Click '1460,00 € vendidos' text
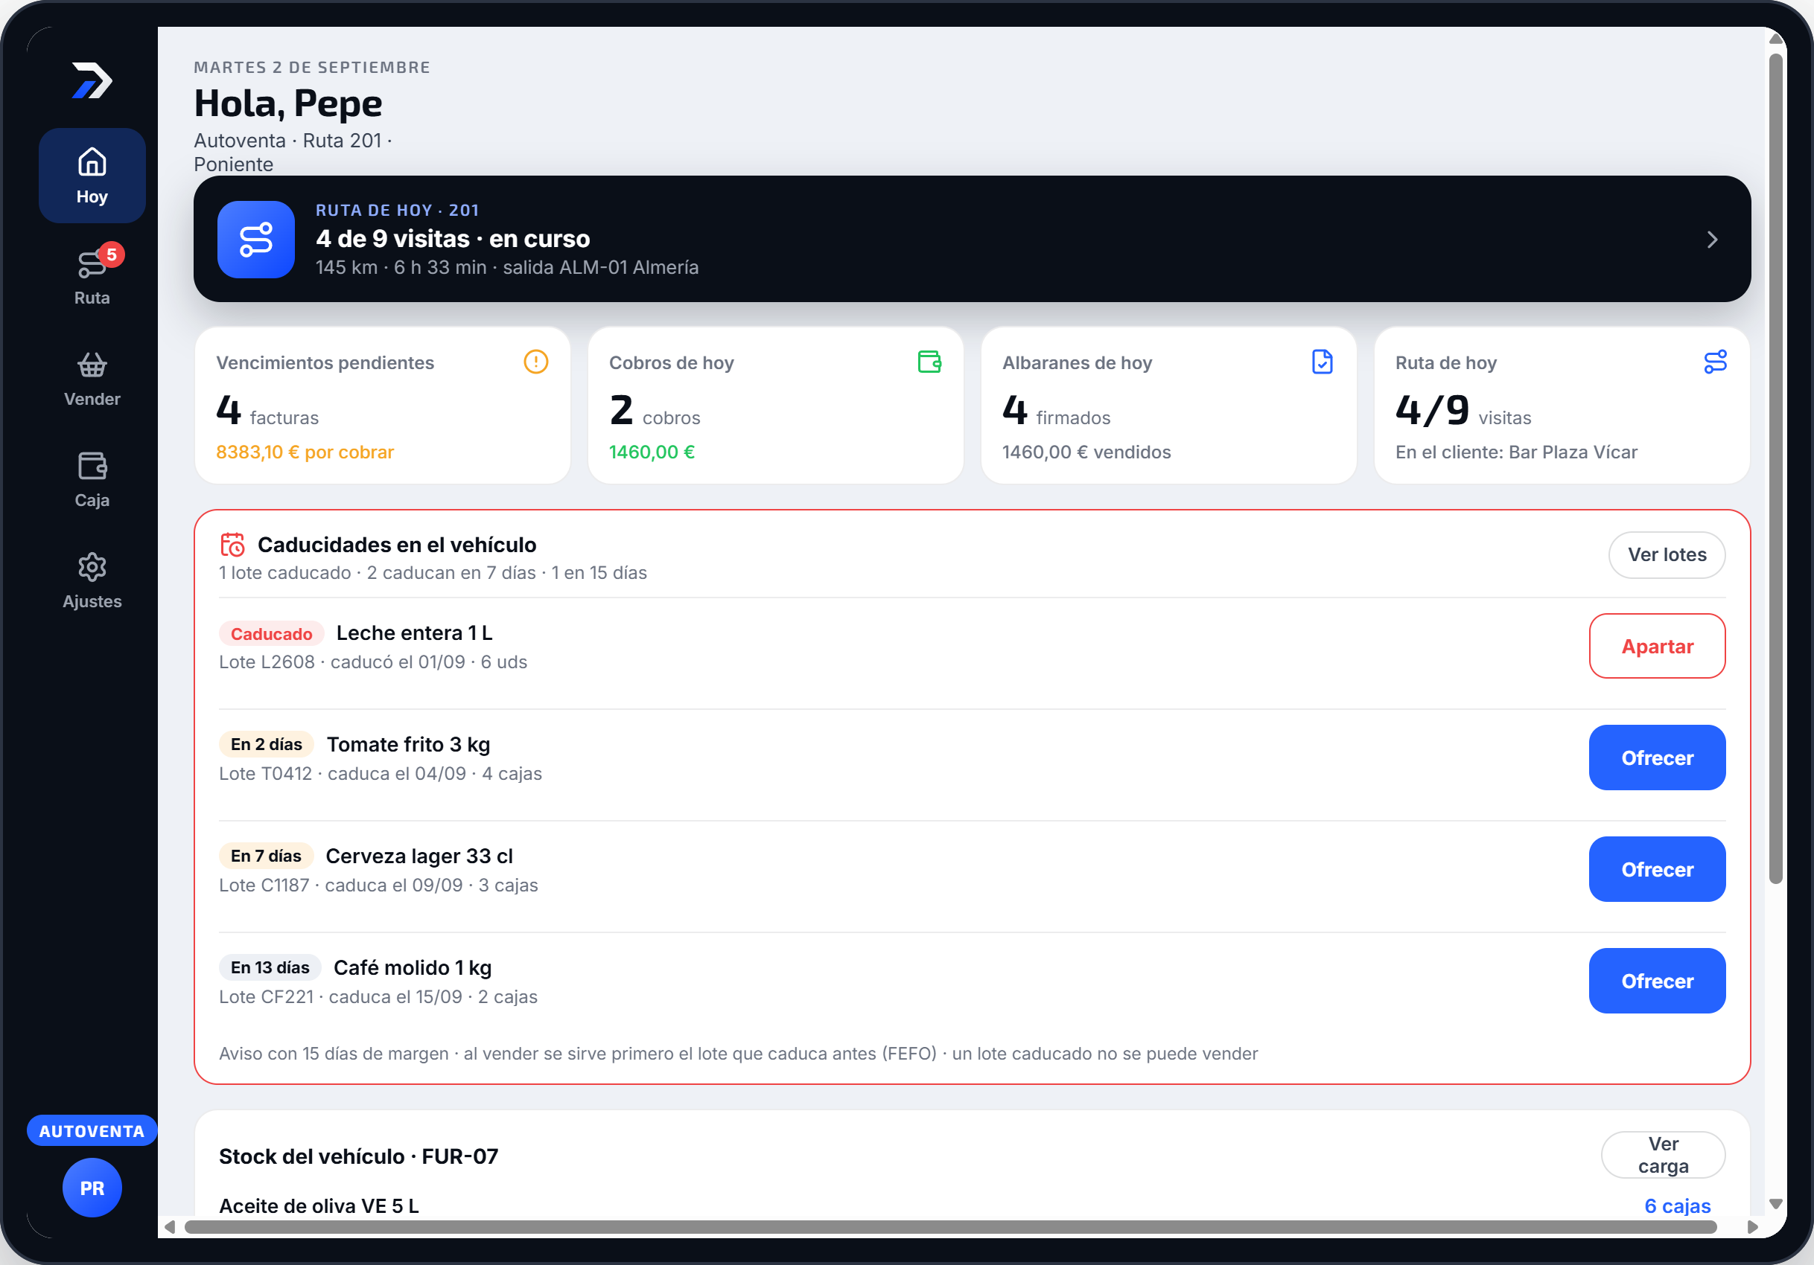Image resolution: width=1814 pixels, height=1265 pixels. (1086, 452)
